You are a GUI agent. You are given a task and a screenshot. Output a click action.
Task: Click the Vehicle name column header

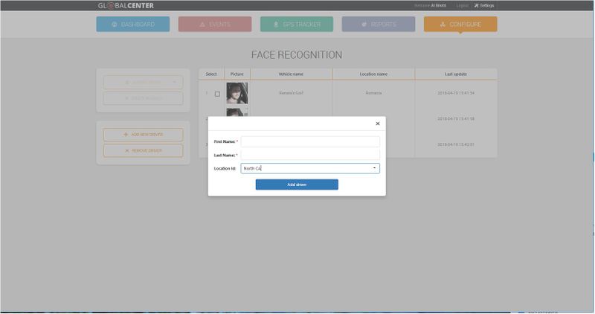tap(291, 74)
